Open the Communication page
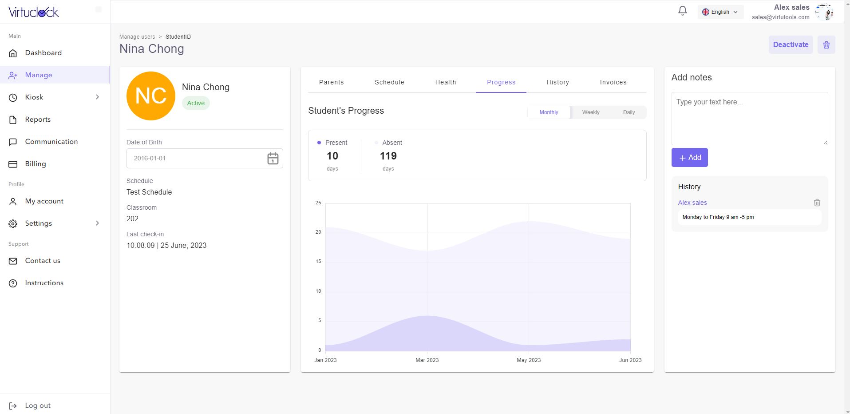The image size is (850, 414). point(51,142)
